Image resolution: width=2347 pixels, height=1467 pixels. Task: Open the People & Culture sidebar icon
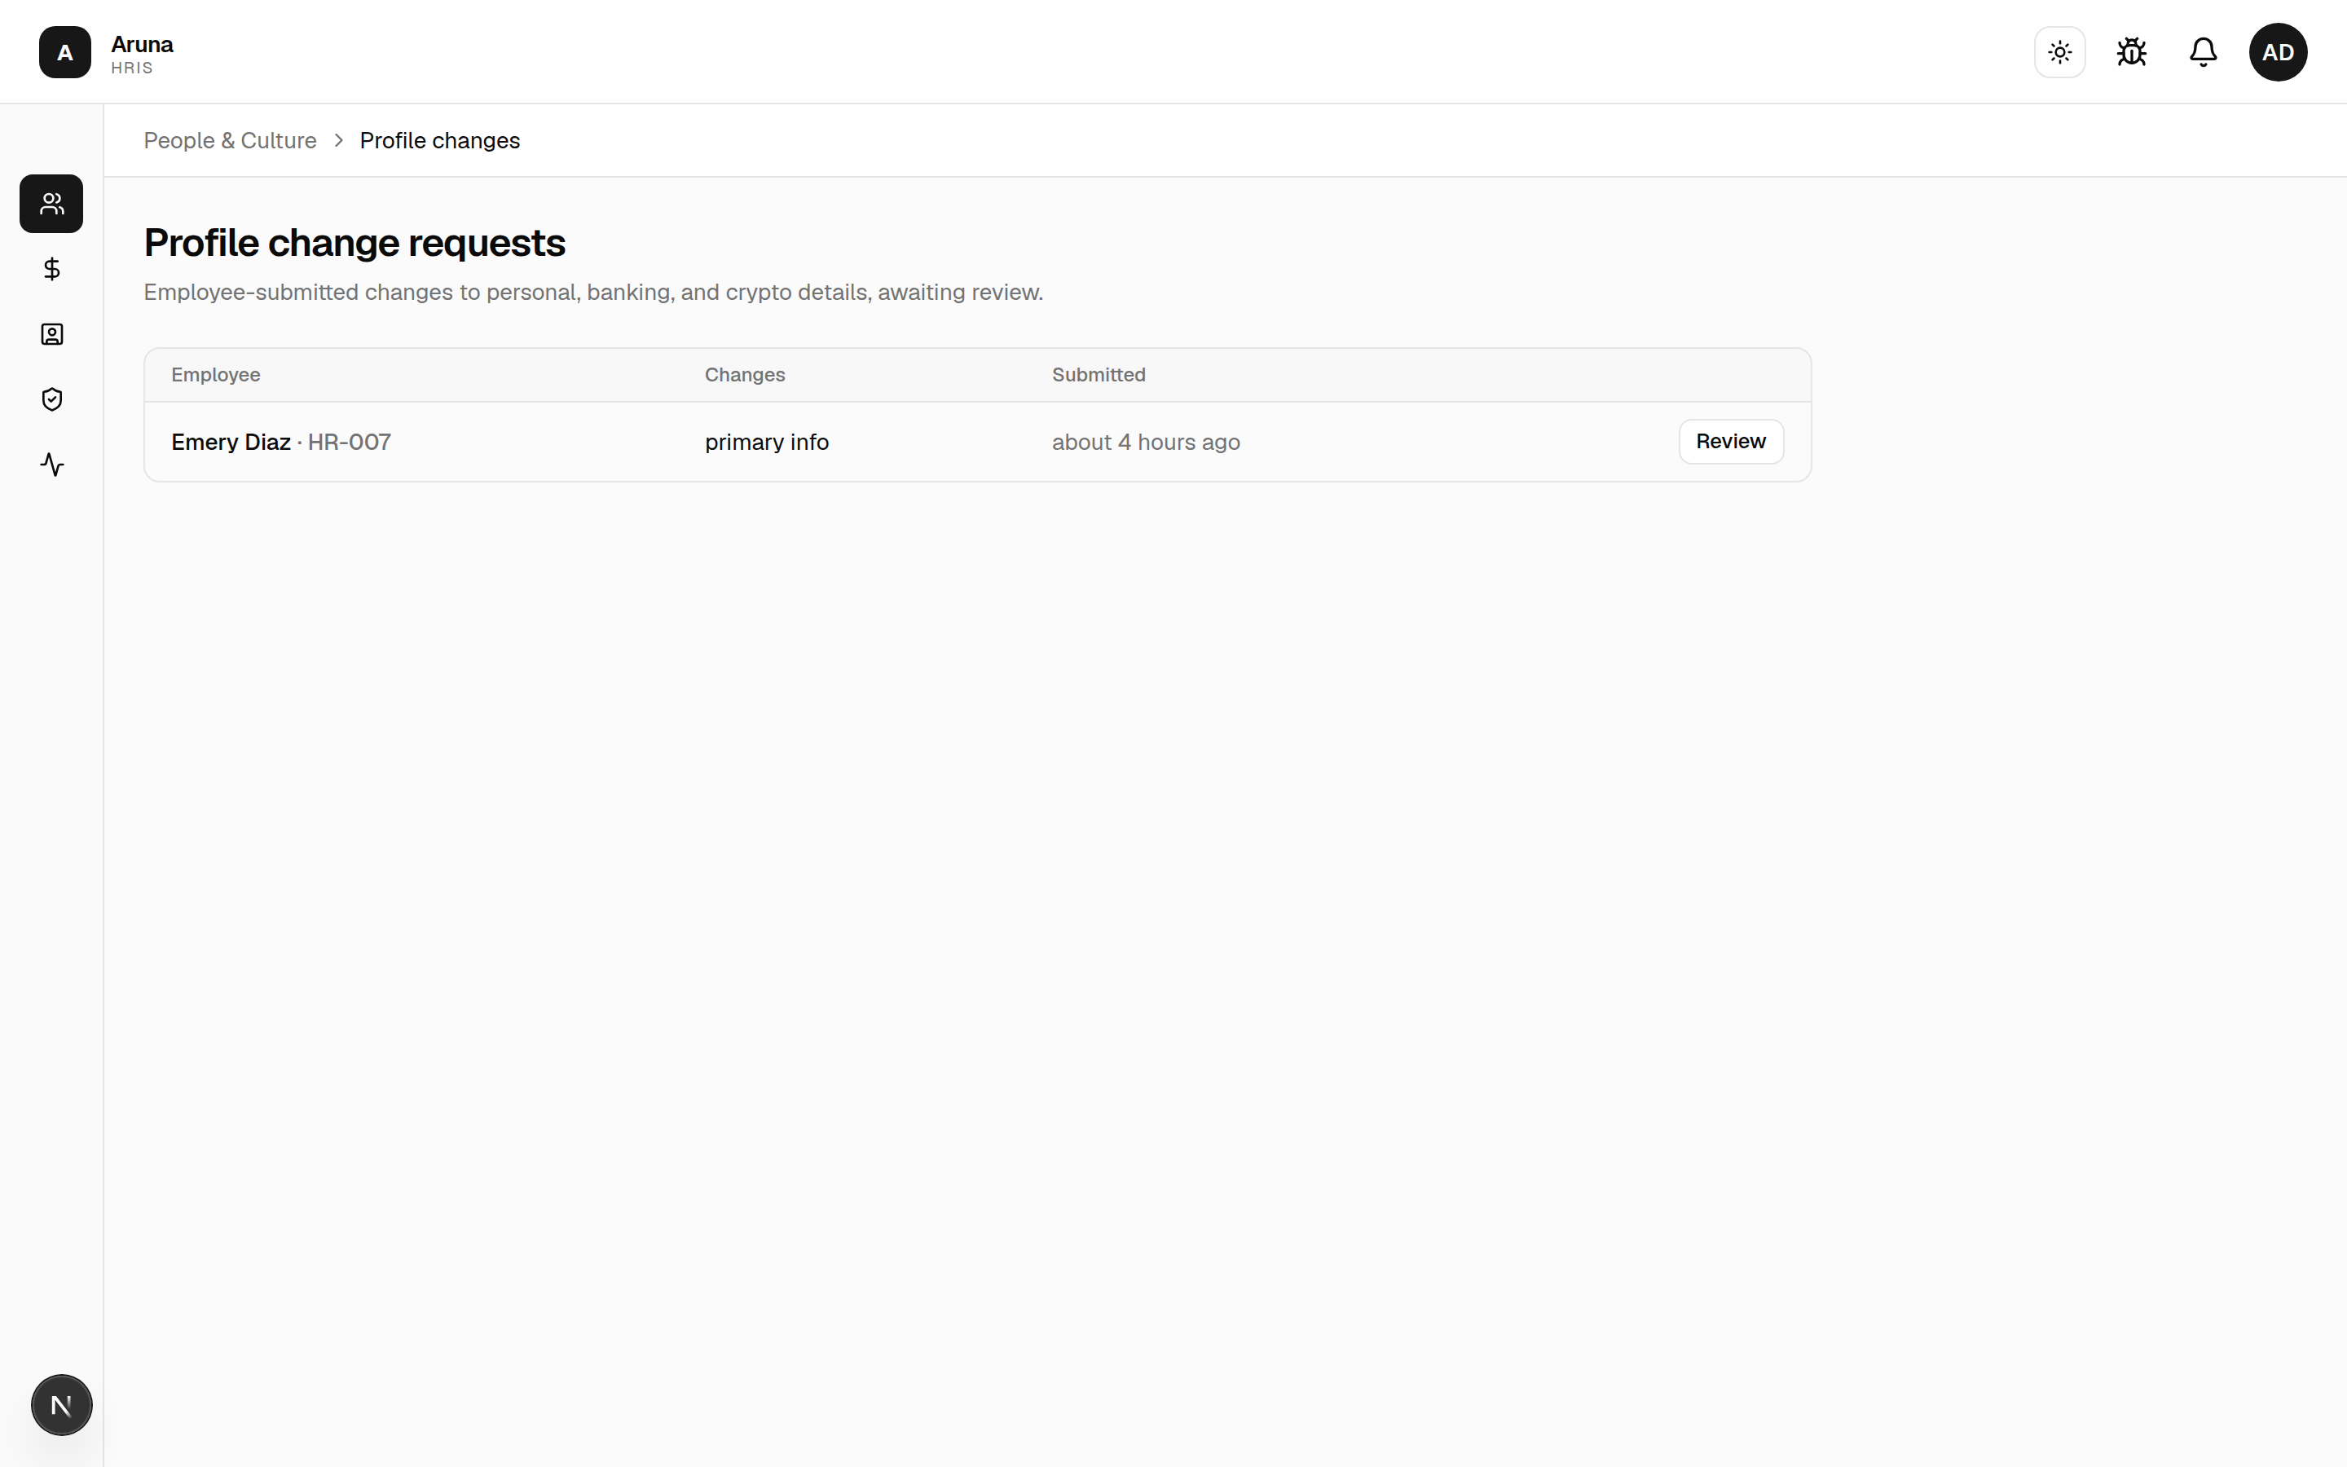pyautogui.click(x=51, y=204)
